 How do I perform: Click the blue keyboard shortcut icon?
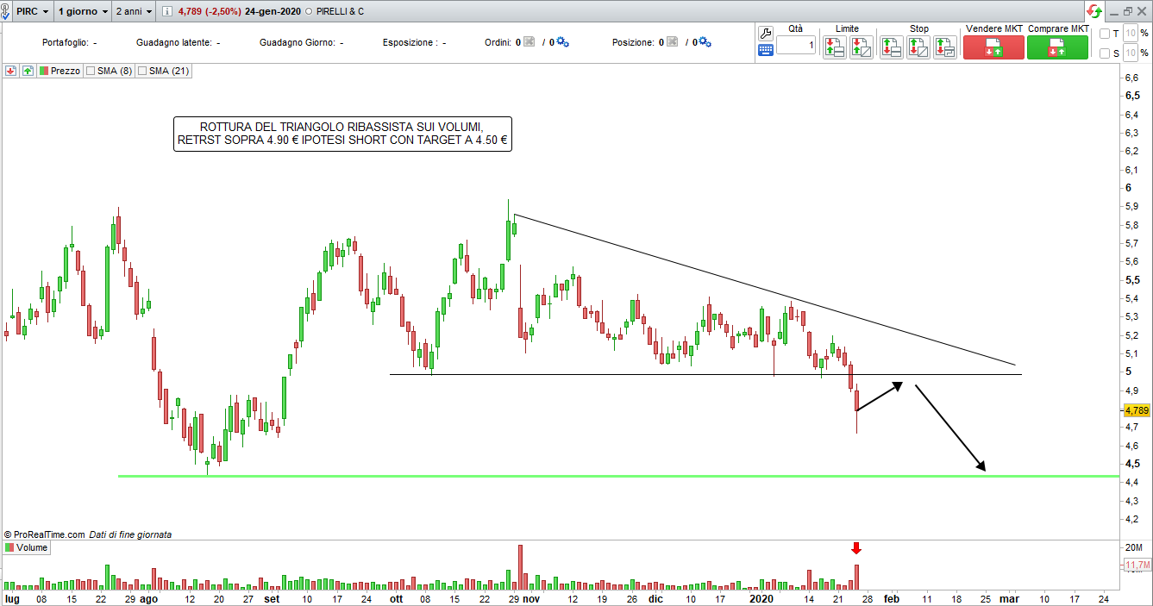[765, 50]
